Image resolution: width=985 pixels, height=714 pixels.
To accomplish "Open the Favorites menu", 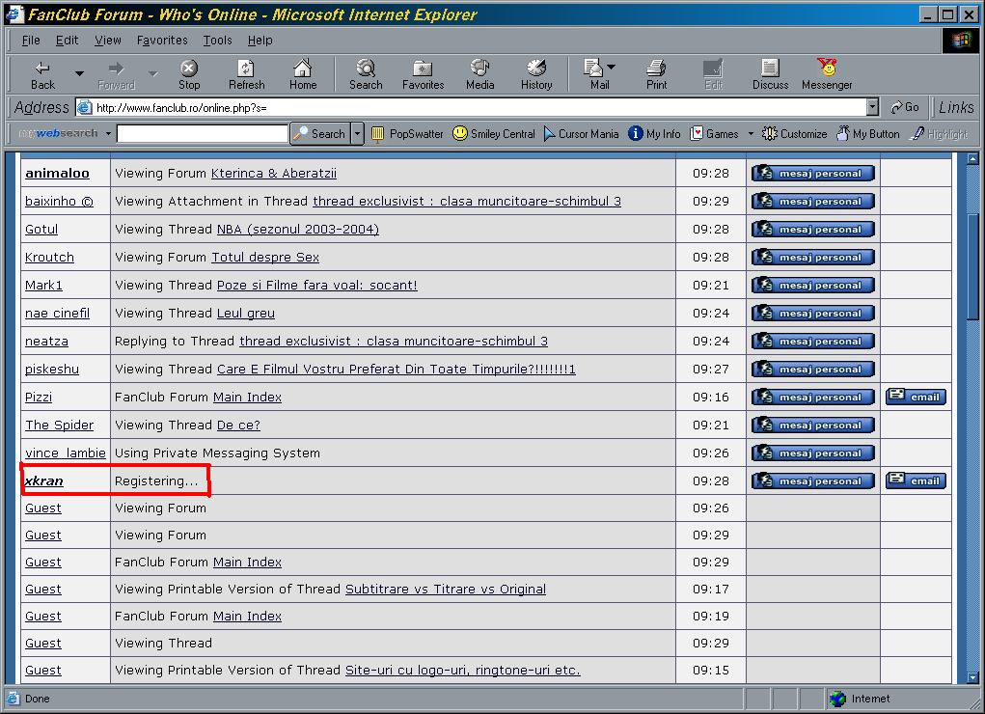I will click(162, 41).
